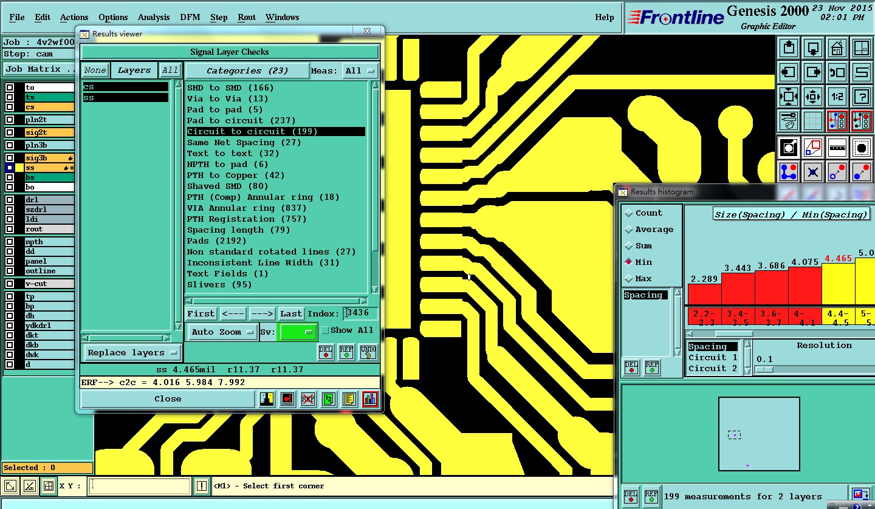Open the green Sv severity dropdown
Viewport: 875px width, 509px height.
click(298, 332)
